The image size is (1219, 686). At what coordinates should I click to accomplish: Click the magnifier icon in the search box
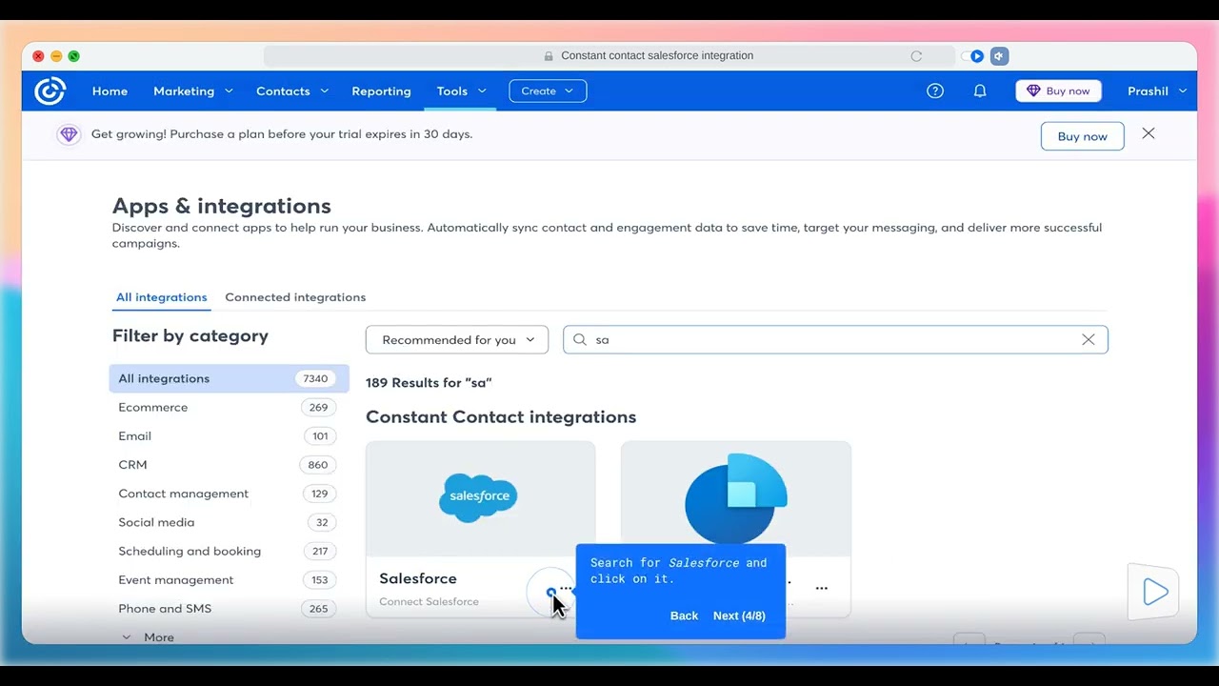(x=580, y=340)
